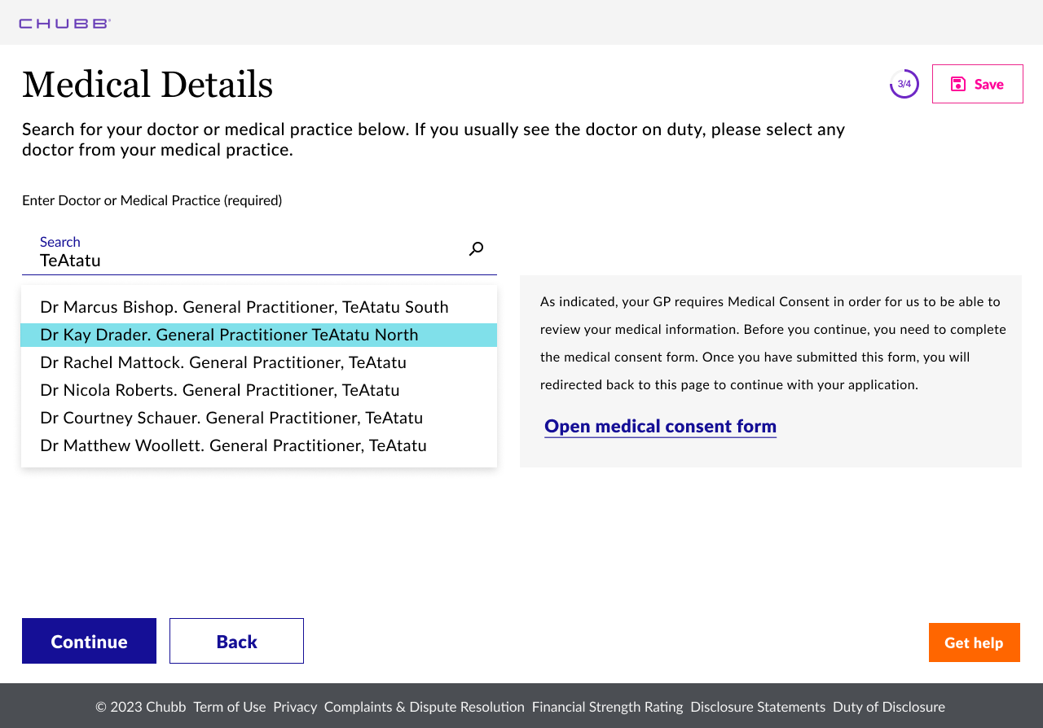Focus the doctor search input field
This screenshot has height=728, width=1043.
pyautogui.click(x=259, y=252)
